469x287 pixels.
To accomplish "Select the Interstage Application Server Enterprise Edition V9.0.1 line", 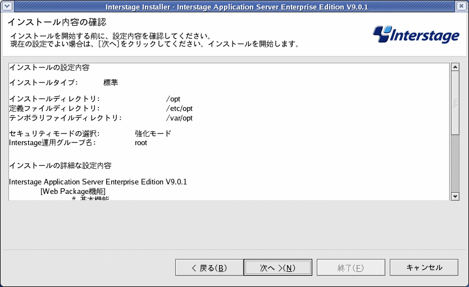I will click(98, 182).
